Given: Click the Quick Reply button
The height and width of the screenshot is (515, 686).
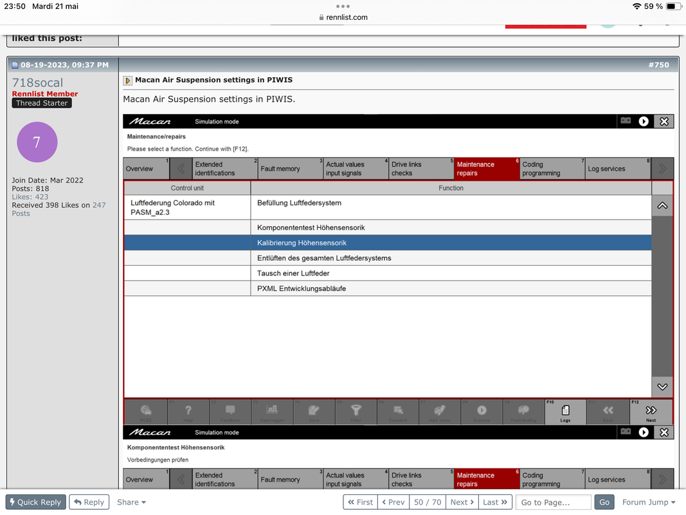Looking at the screenshot, I should point(36,502).
